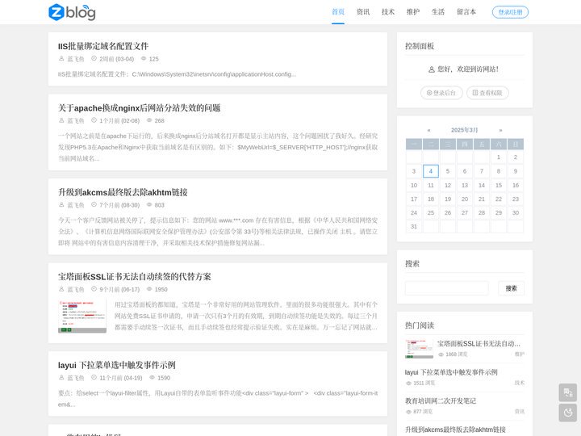Viewport: 581px width, 436px height.
Task: Click author 蓝飞鱼 under akcms article
Action: [x=76, y=205]
